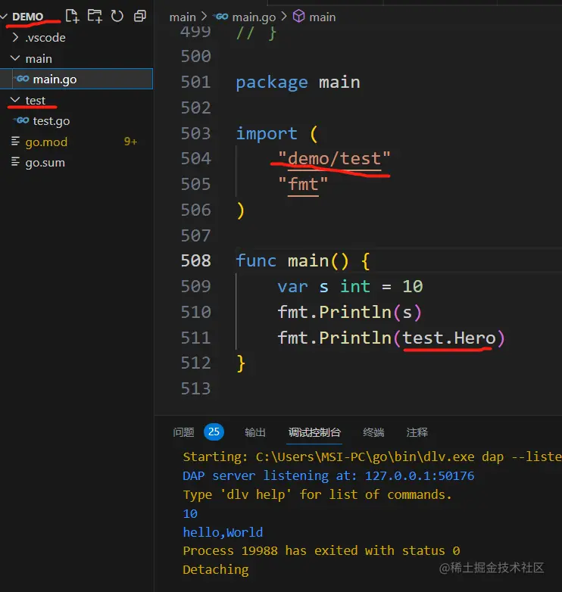Image resolution: width=562 pixels, height=592 pixels.
Task: Click the file icon beside go.sum
Action: click(15, 162)
